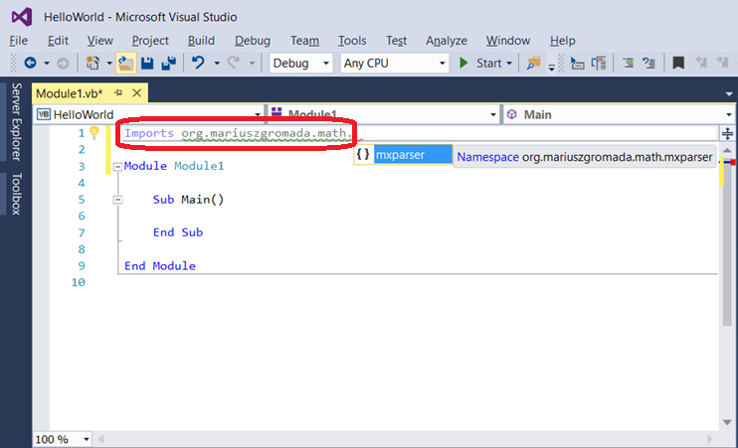This screenshot has height=448, width=738.
Task: Go to the previous bookmark icon
Action: [701, 63]
